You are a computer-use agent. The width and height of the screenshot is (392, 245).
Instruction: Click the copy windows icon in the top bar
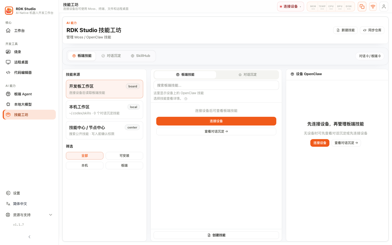[x=362, y=7]
